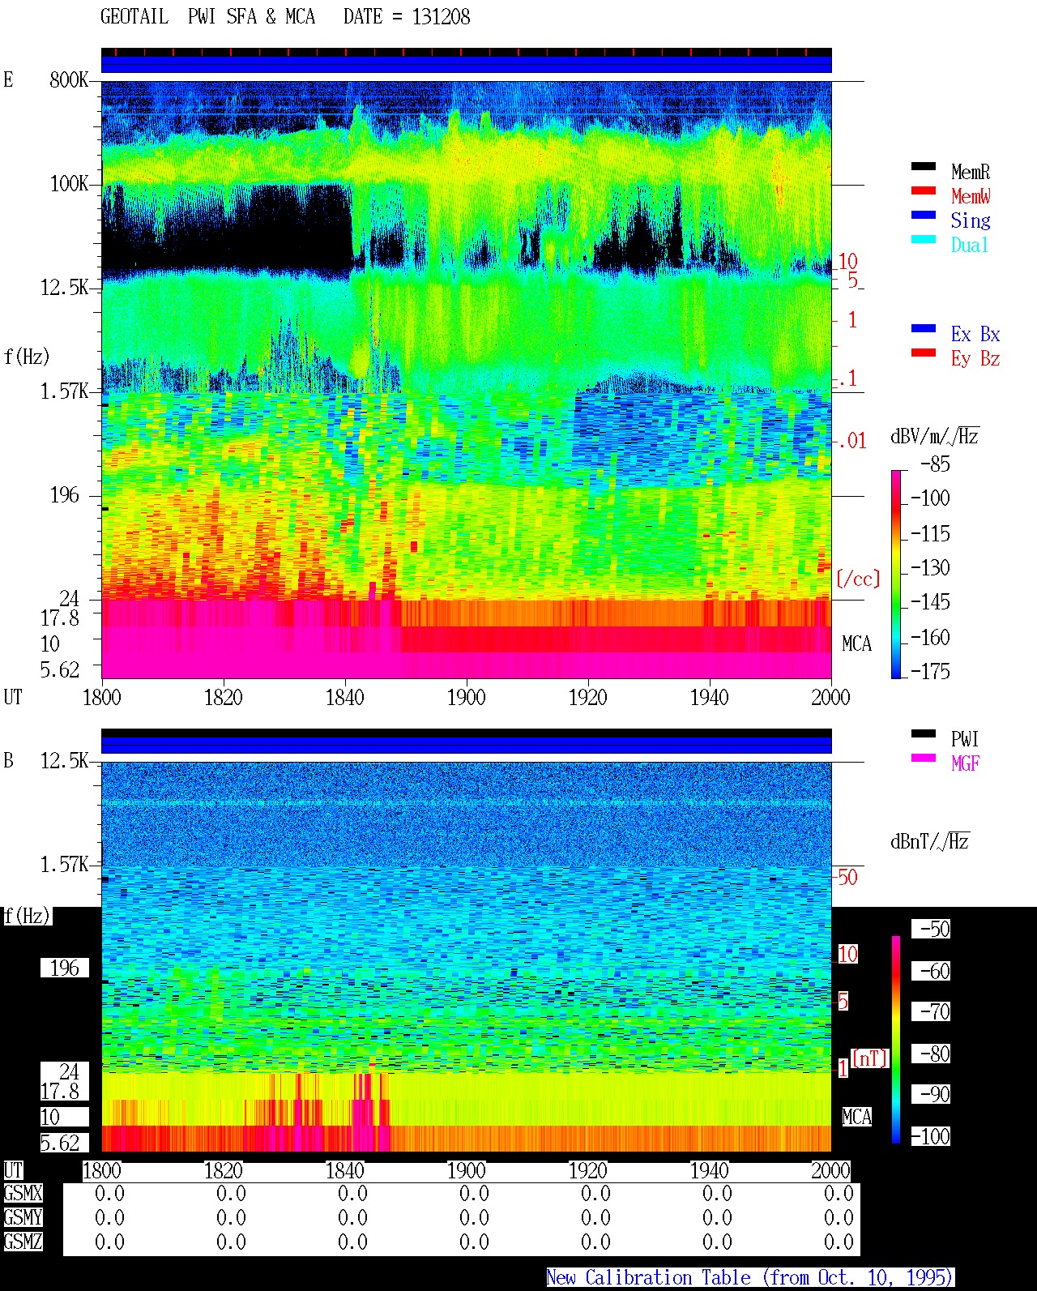Click the 1.57K label on the E panel

point(65,391)
